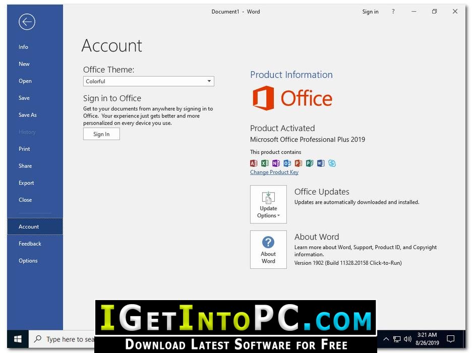Open Word Options

[x=28, y=261]
